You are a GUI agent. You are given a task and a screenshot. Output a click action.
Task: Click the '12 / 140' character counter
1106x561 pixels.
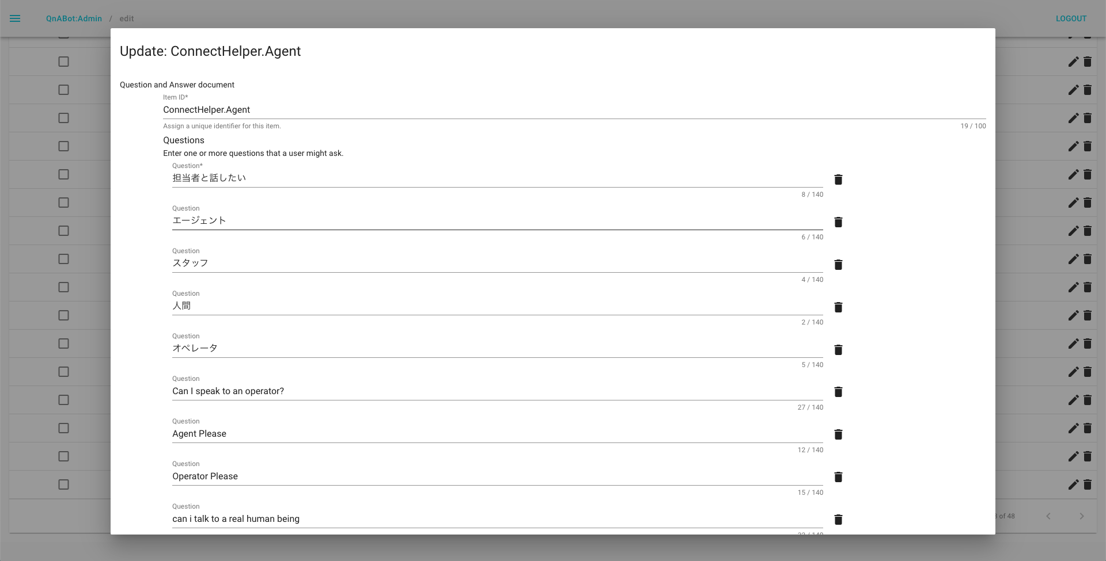coord(810,450)
